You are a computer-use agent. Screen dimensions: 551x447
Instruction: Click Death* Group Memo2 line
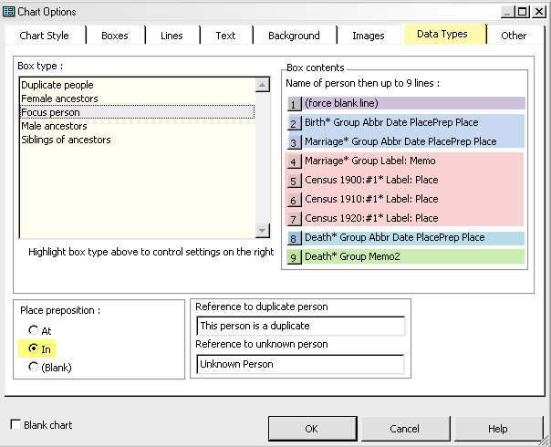414,256
